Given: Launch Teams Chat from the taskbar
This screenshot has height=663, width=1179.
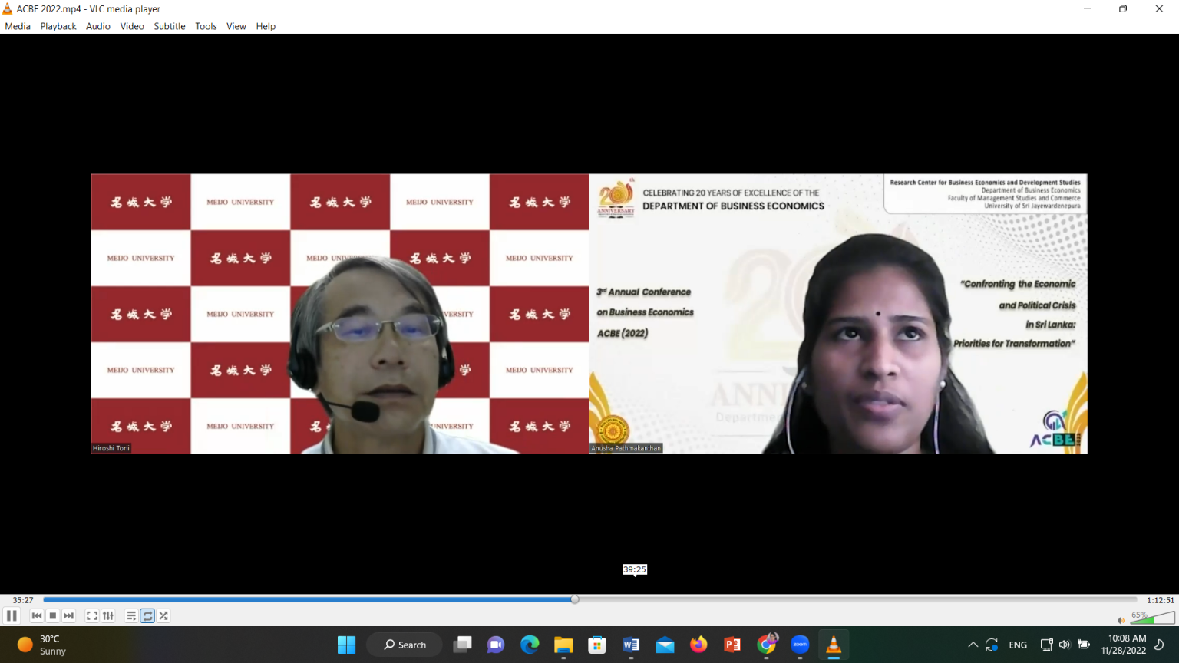Looking at the screenshot, I should coord(496,645).
